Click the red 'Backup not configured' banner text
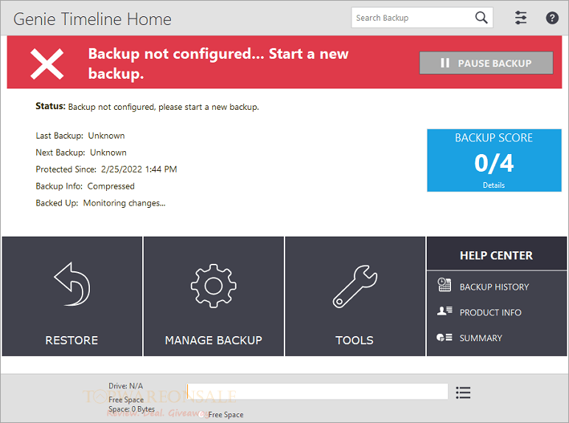Screen dimensions: 569x423 click(x=218, y=63)
